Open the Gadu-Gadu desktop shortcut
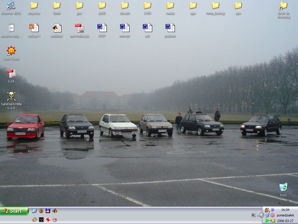Viewport: 298px width, 224px height. (x=11, y=51)
